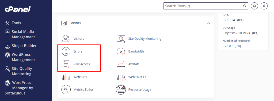Click the WordPress Manager by Softaculous icon
Screen dimensions: 274x101
7,83
